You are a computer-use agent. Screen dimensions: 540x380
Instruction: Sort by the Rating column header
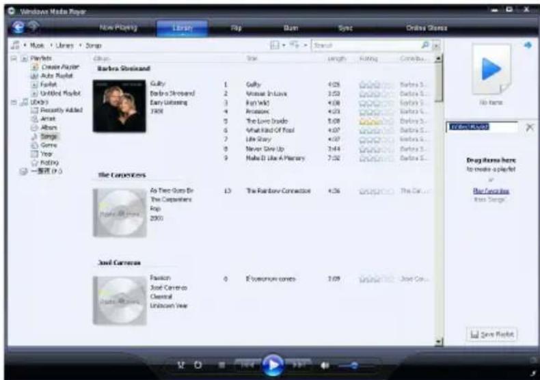pyautogui.click(x=368, y=59)
